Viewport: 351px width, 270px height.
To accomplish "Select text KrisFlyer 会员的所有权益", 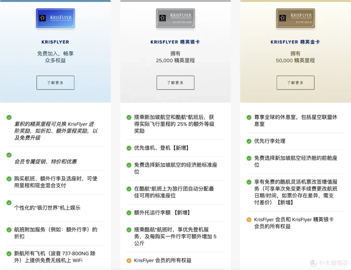I will tap(163, 260).
